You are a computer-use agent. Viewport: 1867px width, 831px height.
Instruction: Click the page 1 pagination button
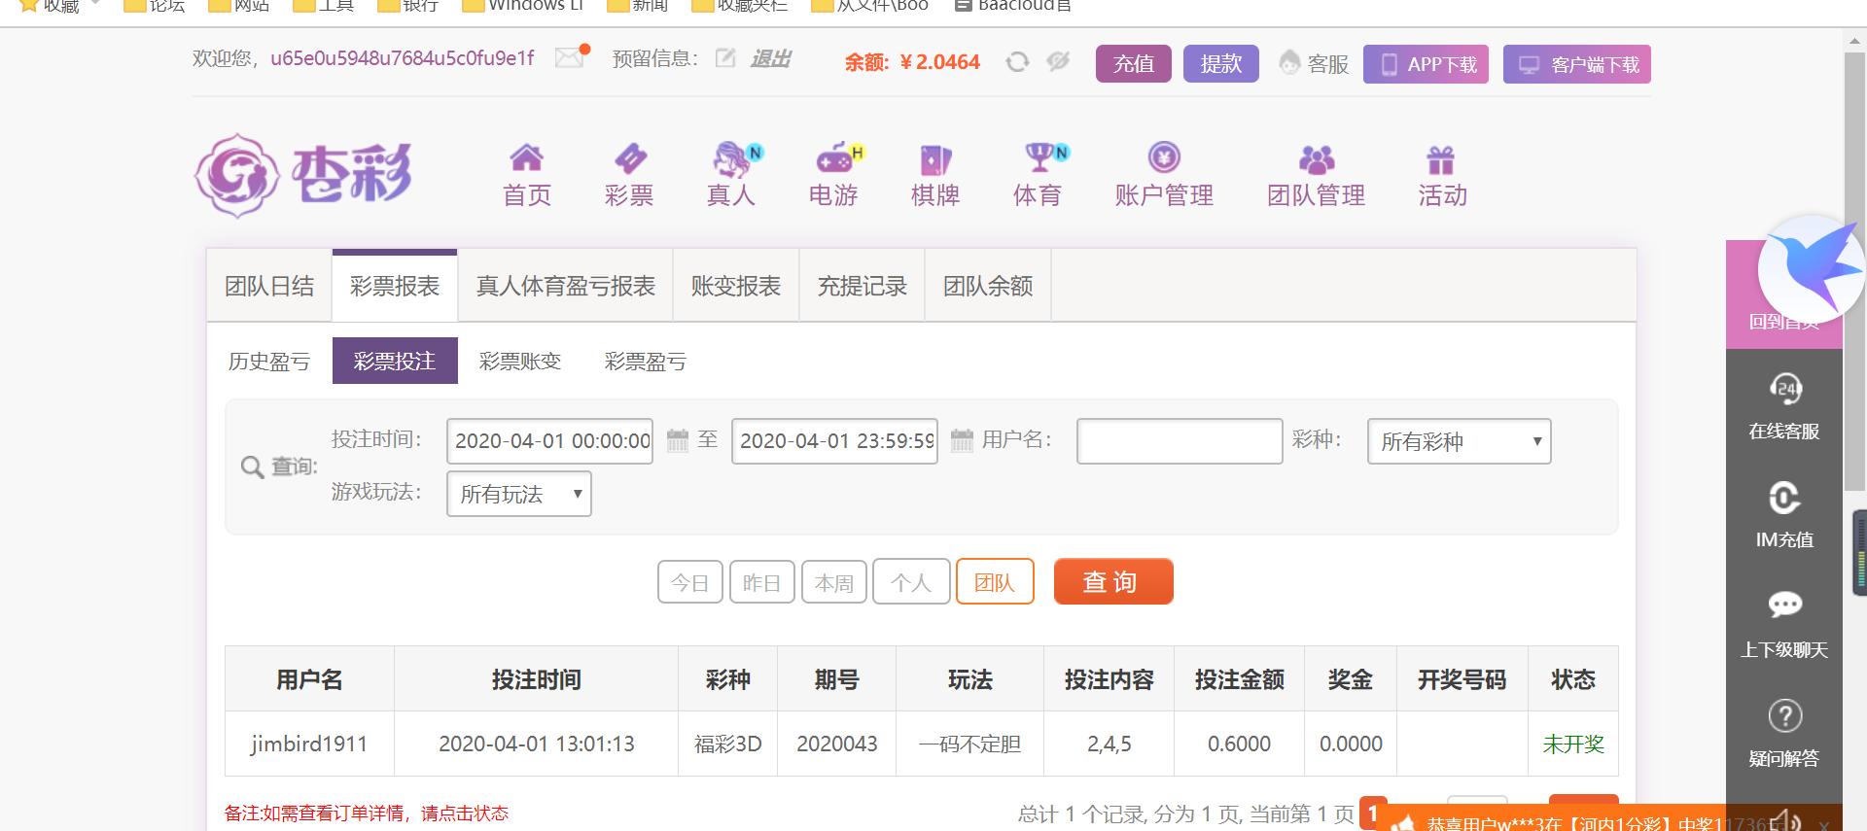[1373, 814]
